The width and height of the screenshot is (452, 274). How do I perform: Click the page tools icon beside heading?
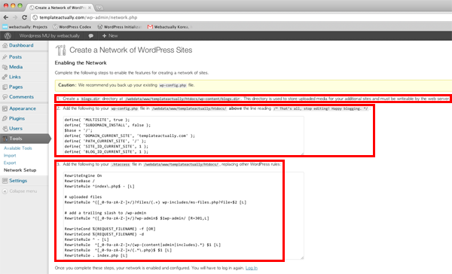(61, 50)
